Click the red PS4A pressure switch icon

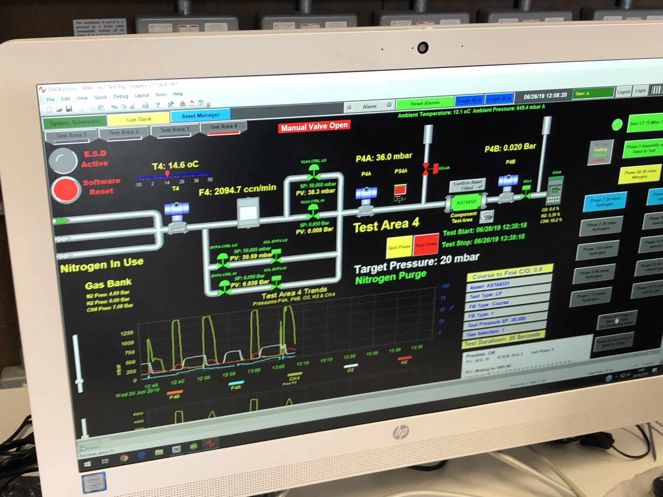400,191
